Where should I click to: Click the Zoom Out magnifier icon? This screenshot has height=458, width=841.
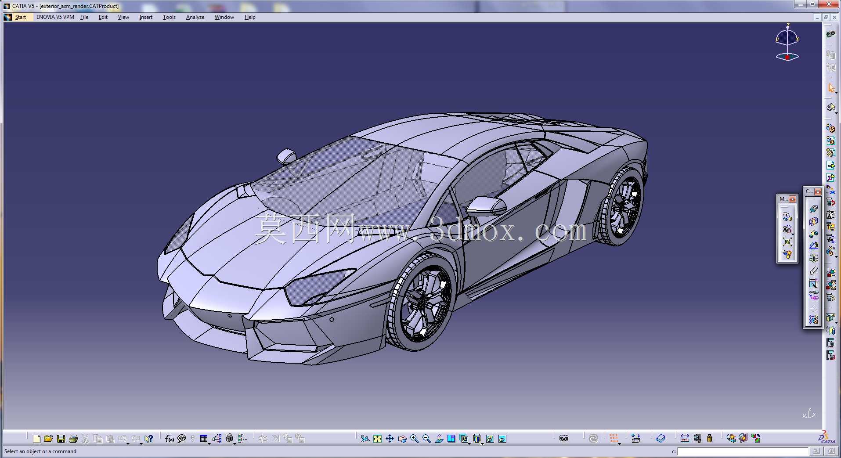(x=426, y=438)
